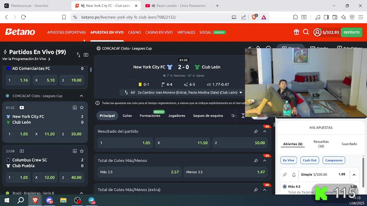The image size is (367, 206).
Task: Pin the Resultado del partido market
Action: [x=256, y=131]
